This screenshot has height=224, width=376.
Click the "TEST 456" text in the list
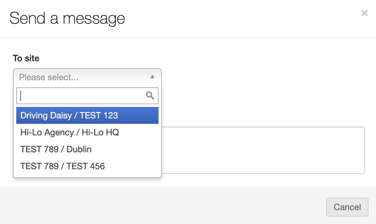tap(86, 166)
